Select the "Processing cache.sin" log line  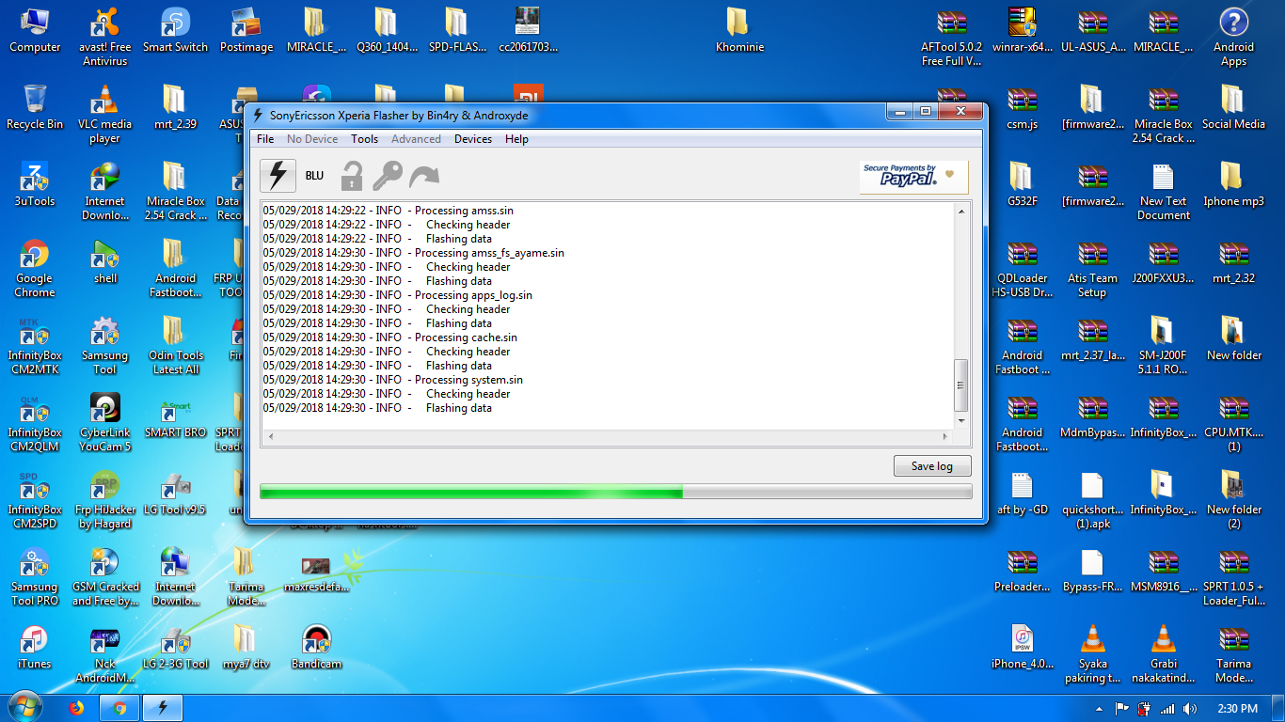[x=390, y=337]
